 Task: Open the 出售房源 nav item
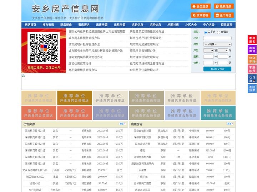pos(102,25)
